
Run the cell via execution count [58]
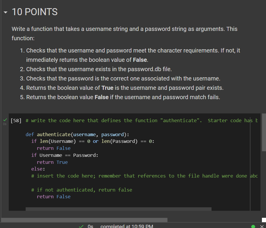click(x=16, y=120)
